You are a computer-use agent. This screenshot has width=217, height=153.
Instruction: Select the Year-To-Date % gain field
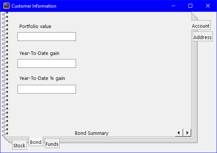pyautogui.click(x=47, y=89)
